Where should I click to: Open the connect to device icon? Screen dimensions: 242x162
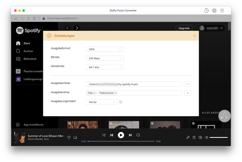[200, 137]
